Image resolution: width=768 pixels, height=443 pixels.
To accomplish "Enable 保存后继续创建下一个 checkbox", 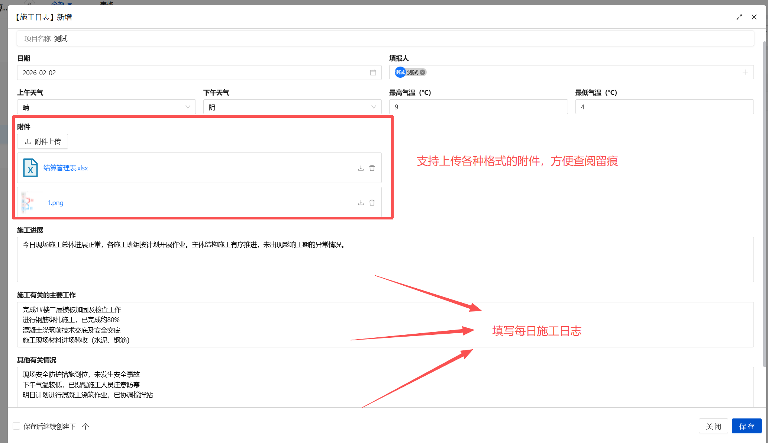I will pyautogui.click(x=16, y=426).
